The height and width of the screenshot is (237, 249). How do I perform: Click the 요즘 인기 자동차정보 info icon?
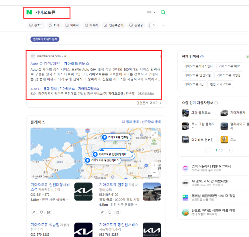(x=216, y=103)
